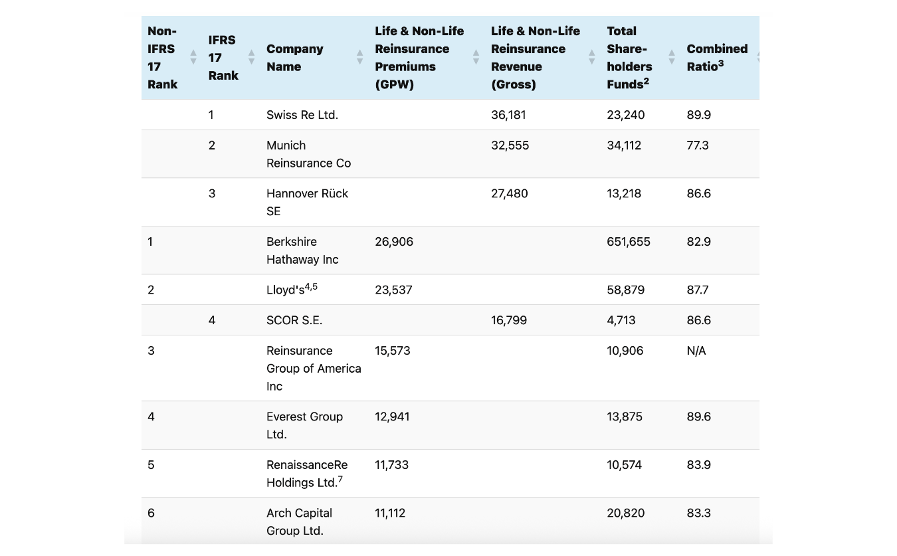The height and width of the screenshot is (556, 897).
Task: Click shareholders funds value 10,574
Action: (625, 465)
